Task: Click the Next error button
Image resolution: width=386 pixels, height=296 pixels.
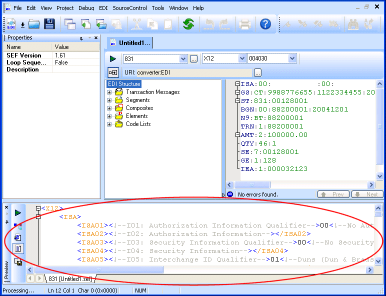Action: [367, 194]
